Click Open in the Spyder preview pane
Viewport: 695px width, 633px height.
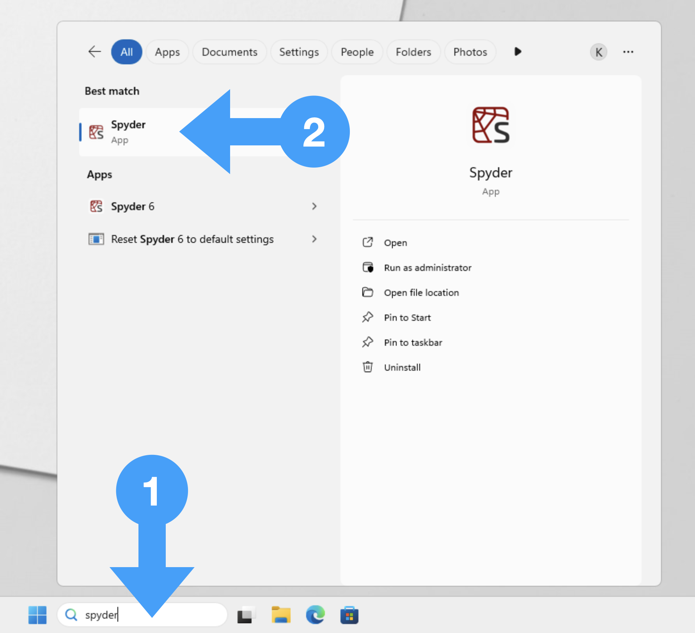click(395, 242)
